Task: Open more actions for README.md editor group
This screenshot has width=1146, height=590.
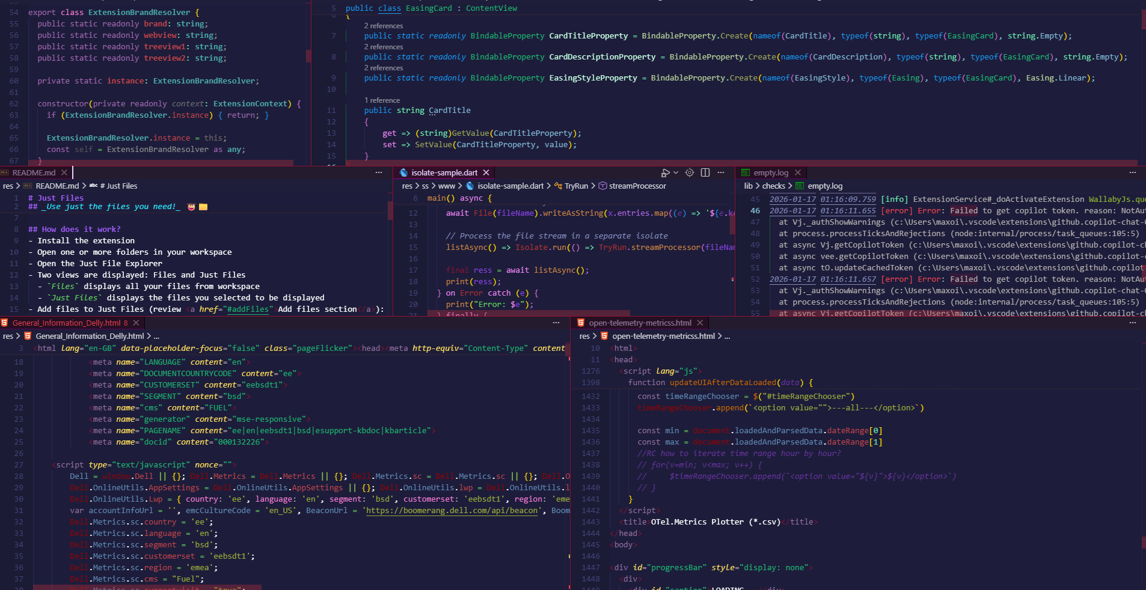Action: tap(379, 173)
